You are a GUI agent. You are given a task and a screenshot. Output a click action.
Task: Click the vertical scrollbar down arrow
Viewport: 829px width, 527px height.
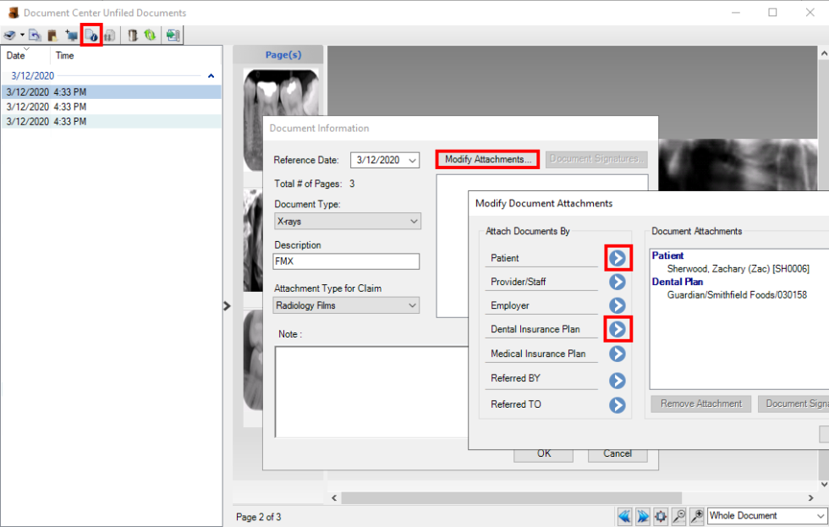coord(824,484)
